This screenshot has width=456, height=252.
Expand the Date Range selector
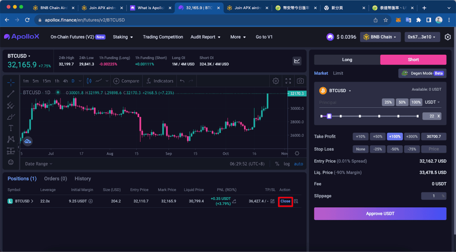tap(39, 164)
